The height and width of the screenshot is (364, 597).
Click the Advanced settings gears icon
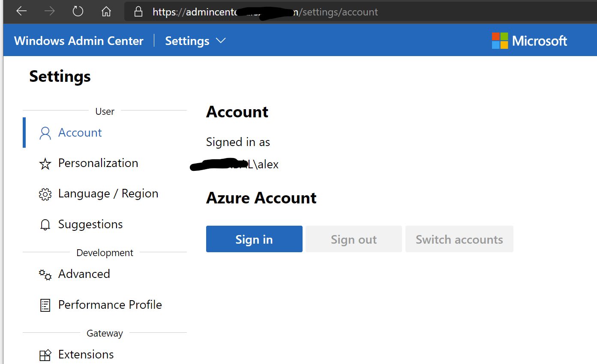pos(45,274)
